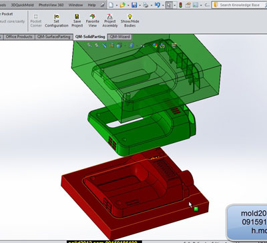The image size is (267, 243).
Task: Click the Project Assembly tool
Action: point(110,21)
